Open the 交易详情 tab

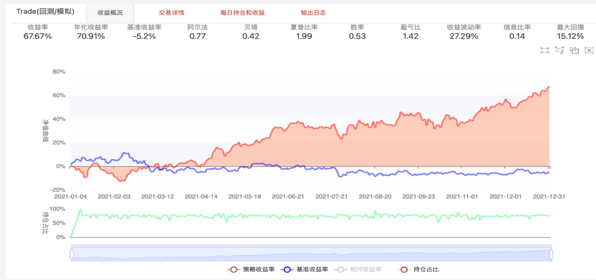coord(171,13)
